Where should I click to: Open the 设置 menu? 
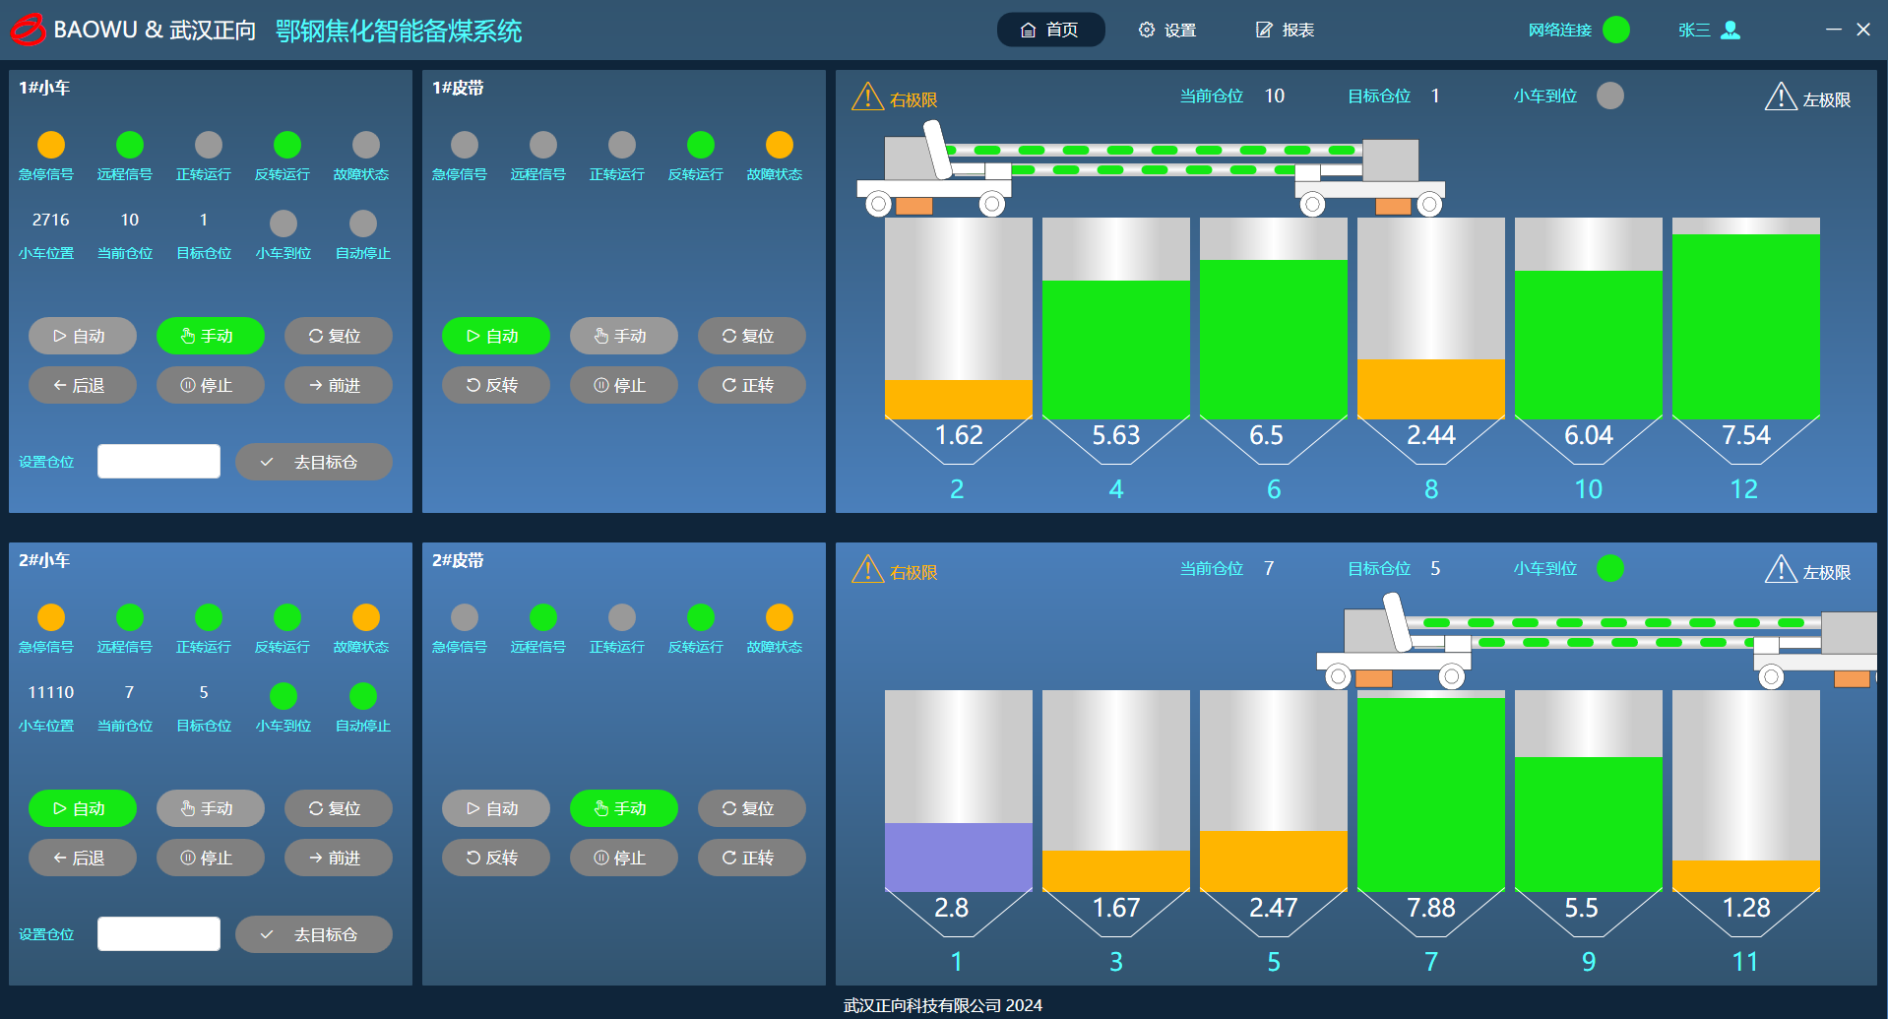point(1167,31)
